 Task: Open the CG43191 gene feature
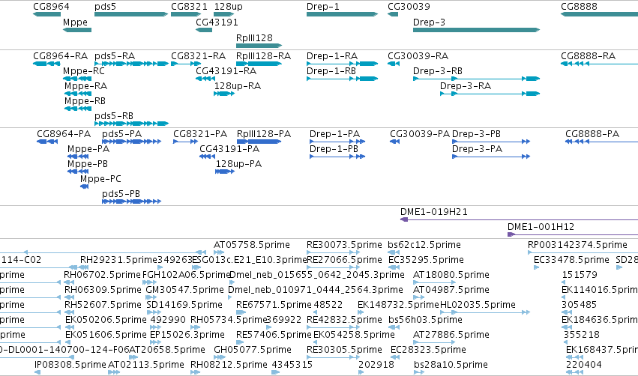tap(204, 30)
